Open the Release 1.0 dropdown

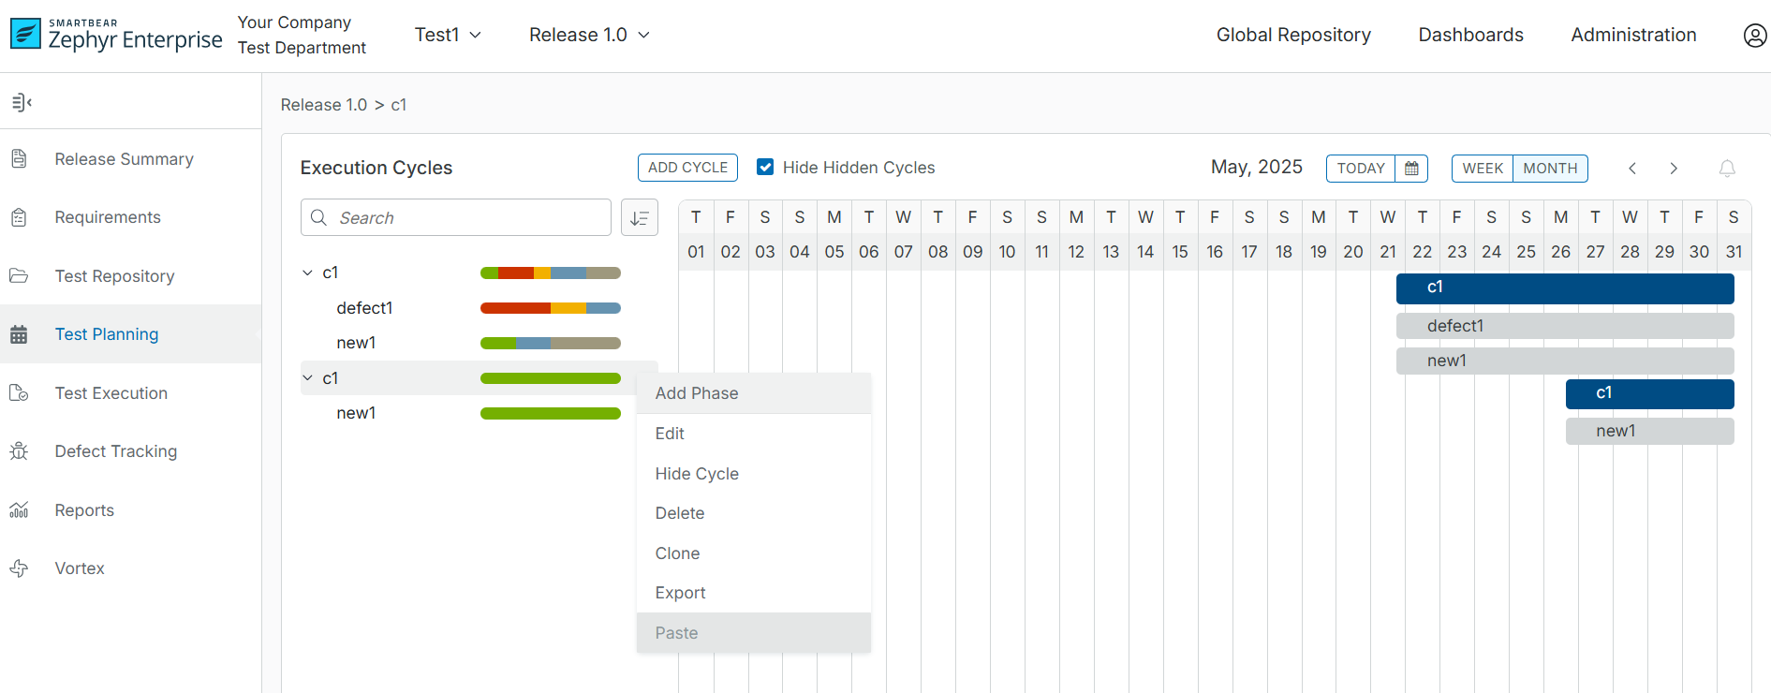(x=589, y=35)
